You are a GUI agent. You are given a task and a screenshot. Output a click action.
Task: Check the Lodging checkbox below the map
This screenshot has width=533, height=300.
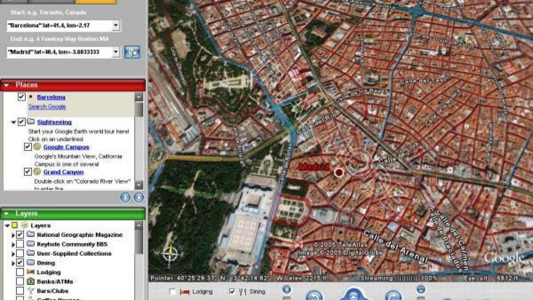pos(173,292)
